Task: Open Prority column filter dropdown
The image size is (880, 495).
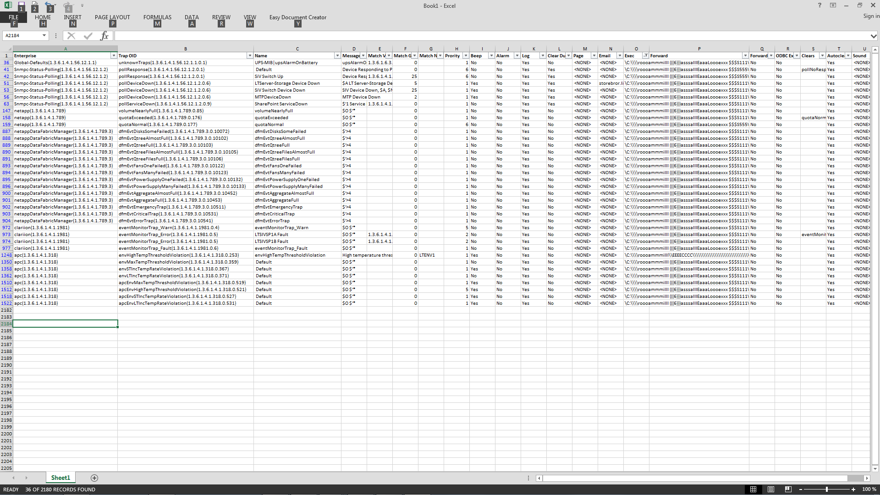Action: click(466, 55)
